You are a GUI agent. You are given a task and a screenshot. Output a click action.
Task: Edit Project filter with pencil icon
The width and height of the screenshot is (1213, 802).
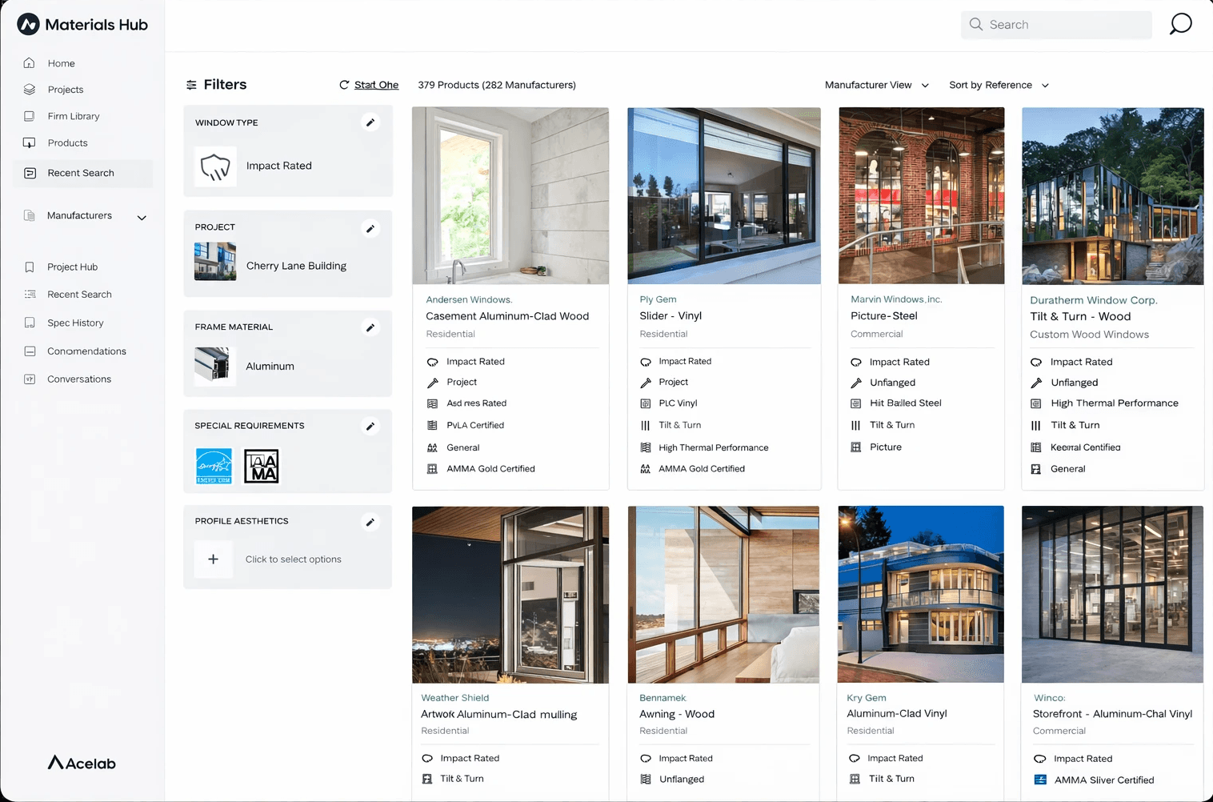point(370,229)
